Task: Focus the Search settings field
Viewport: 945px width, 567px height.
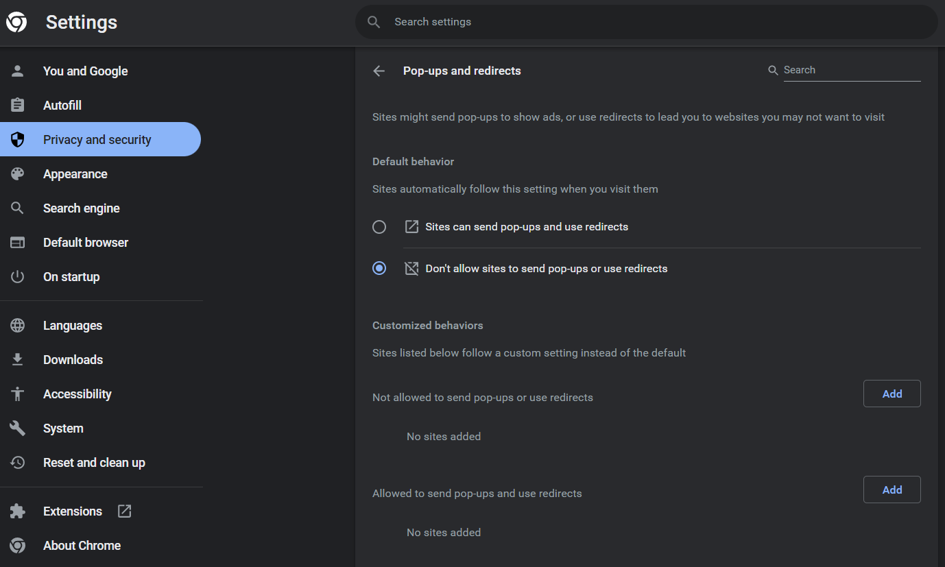Action: tap(646, 22)
